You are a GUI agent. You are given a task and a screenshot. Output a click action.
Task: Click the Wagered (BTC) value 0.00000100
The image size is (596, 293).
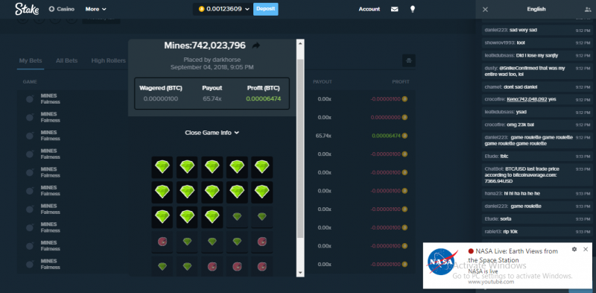tap(161, 99)
